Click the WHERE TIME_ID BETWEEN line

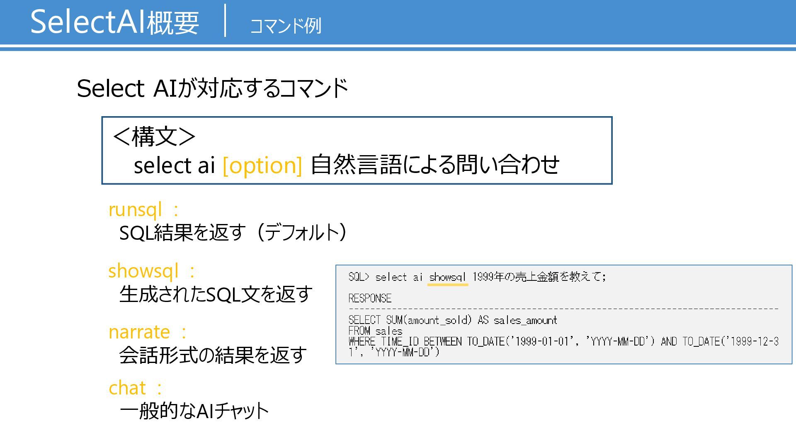pyautogui.click(x=563, y=341)
